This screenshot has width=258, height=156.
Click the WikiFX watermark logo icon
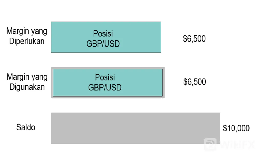(x=210, y=144)
